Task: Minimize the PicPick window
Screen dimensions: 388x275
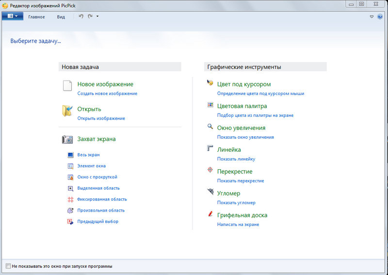Action: point(351,4)
